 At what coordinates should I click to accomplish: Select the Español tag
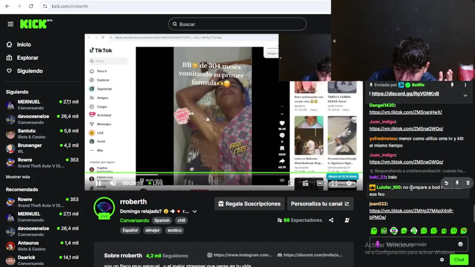[x=130, y=230]
